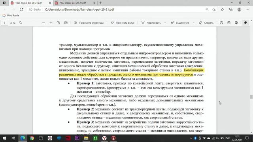The image size is (253, 142).
Task: Open the user profile menu
Action: pyautogui.click(x=239, y=9)
